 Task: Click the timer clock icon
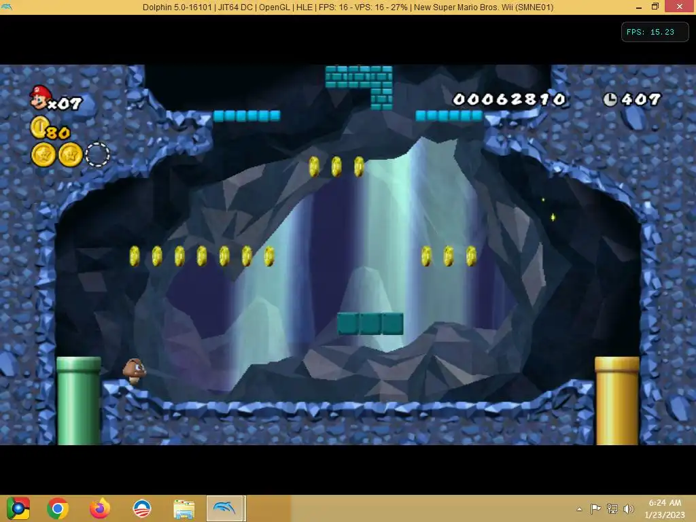pos(610,99)
